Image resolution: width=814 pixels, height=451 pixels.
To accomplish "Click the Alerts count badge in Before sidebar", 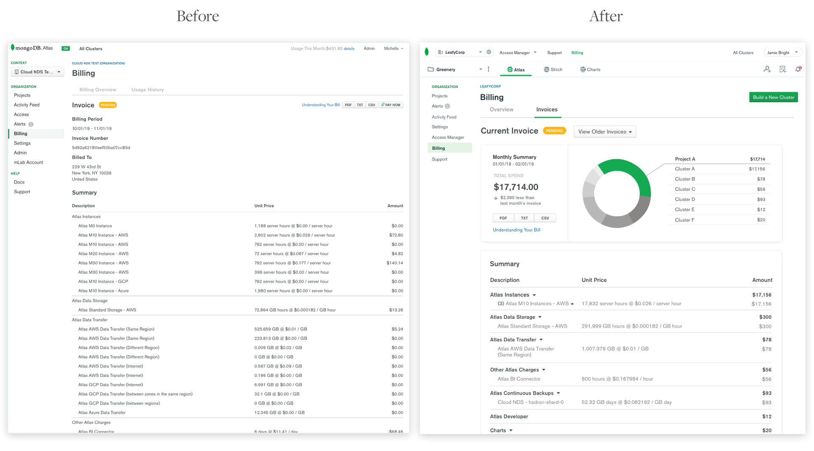I will tap(31, 124).
